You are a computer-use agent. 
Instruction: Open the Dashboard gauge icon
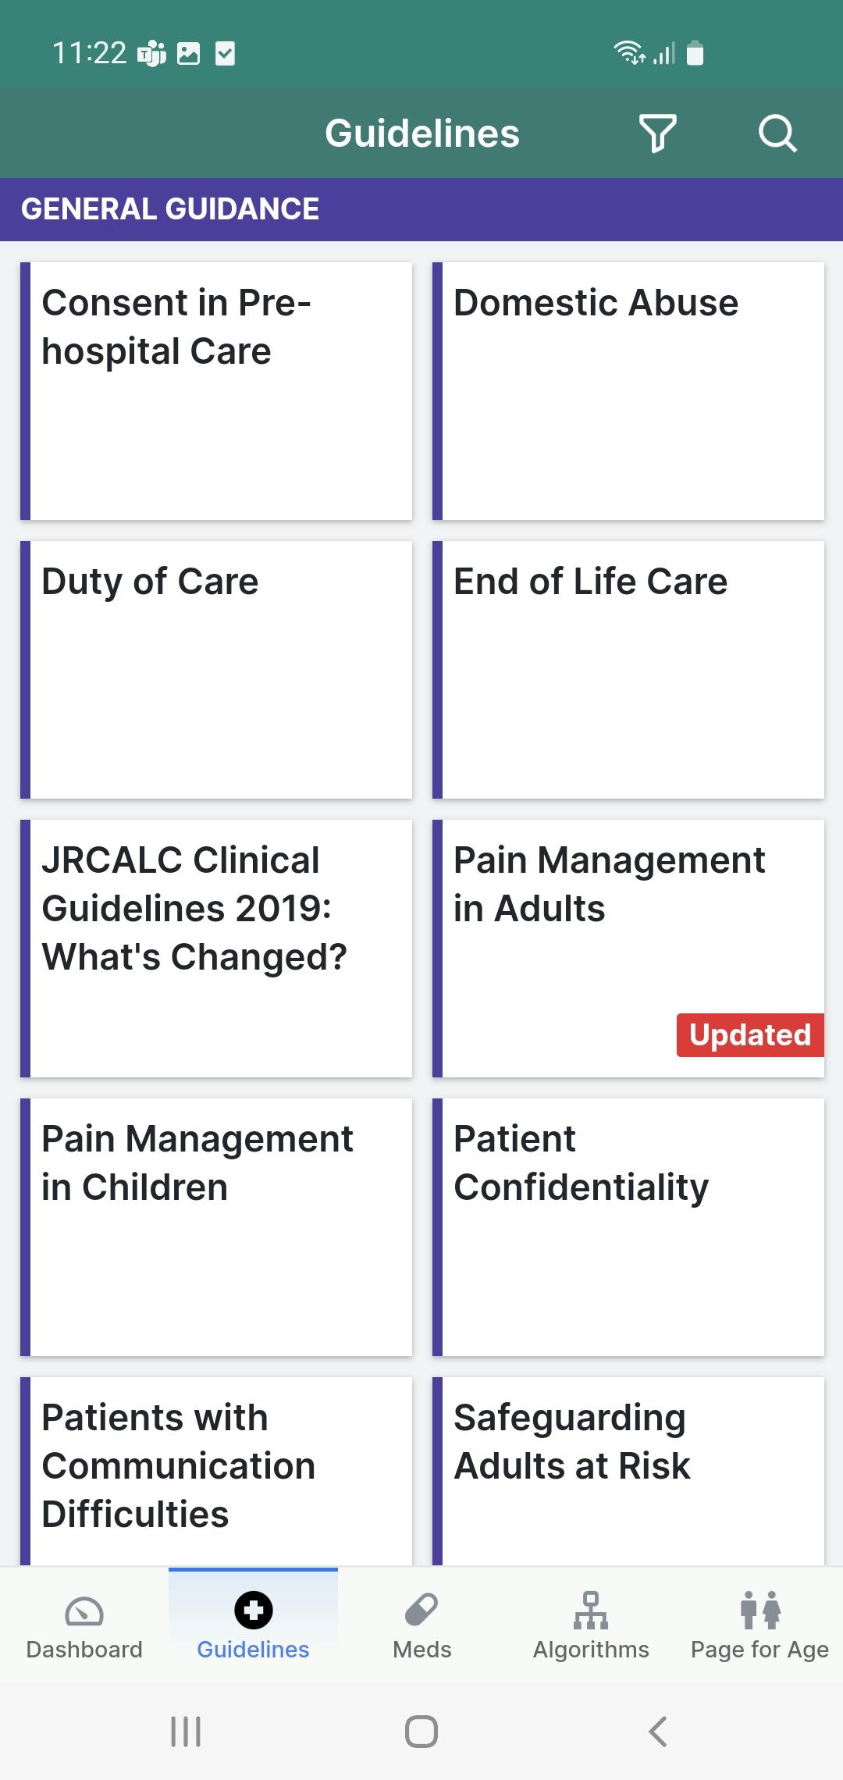pos(84,1611)
